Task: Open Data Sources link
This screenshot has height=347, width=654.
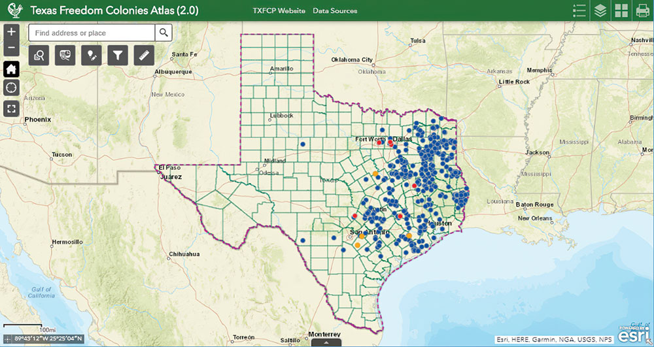Action: 335,11
